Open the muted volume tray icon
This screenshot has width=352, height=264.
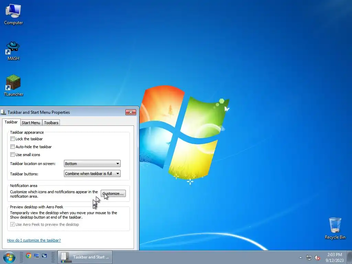tap(317, 257)
